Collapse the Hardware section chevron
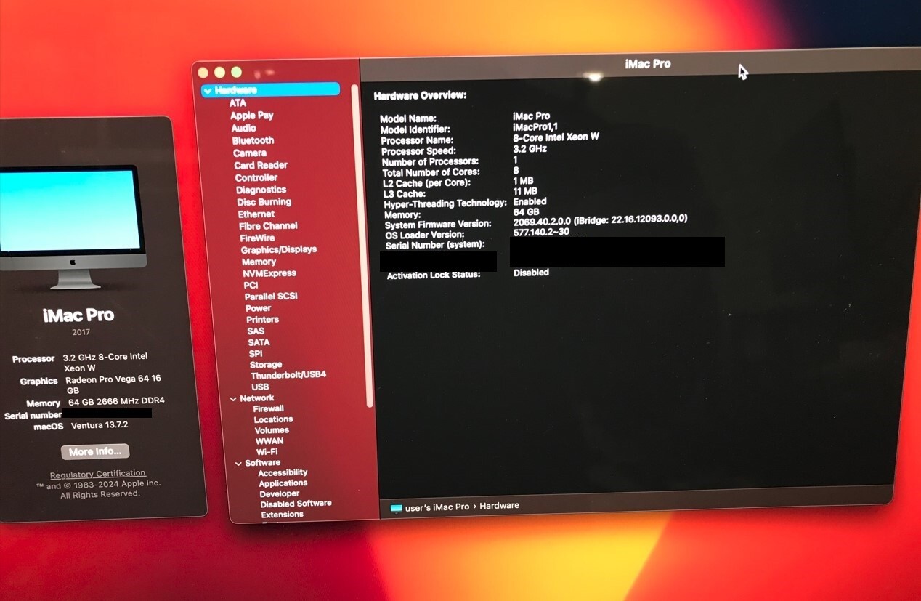Image resolution: width=921 pixels, height=601 pixels. click(x=208, y=91)
